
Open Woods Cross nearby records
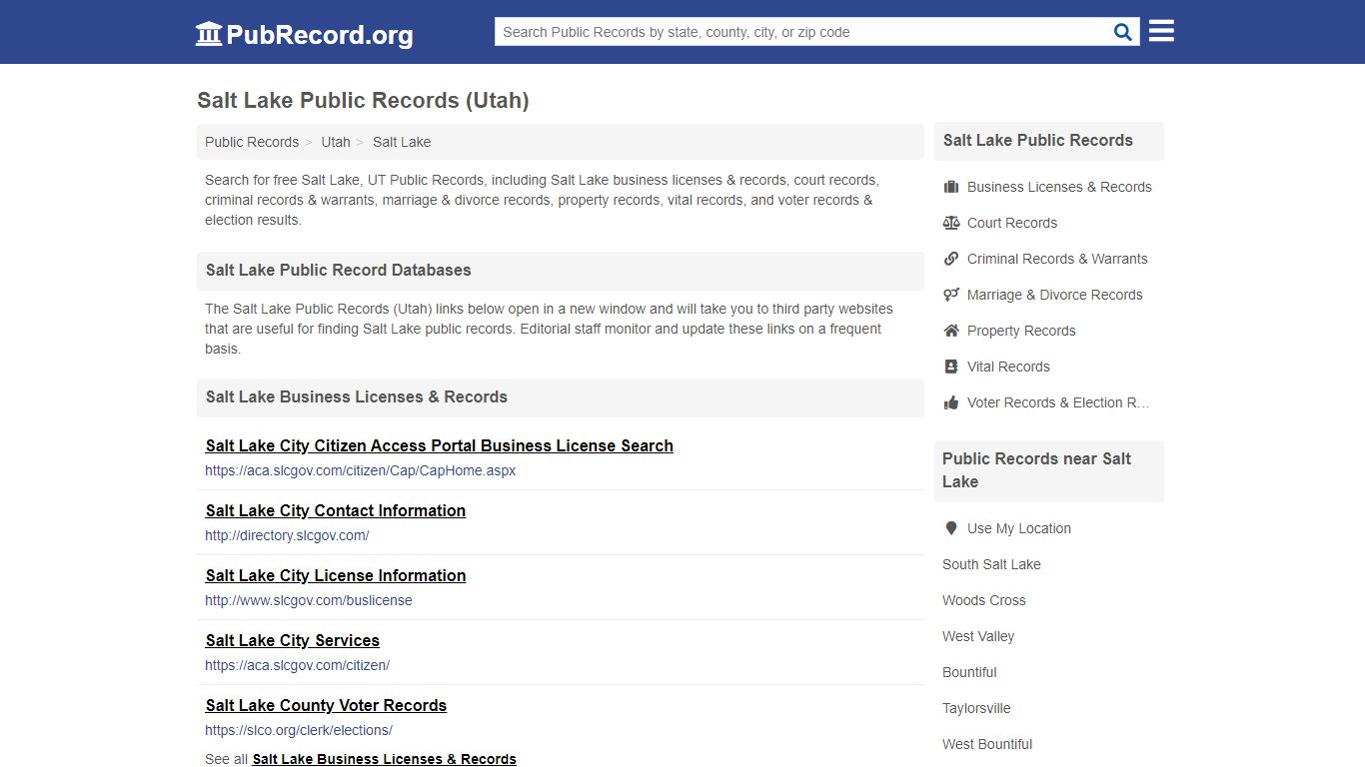(984, 600)
